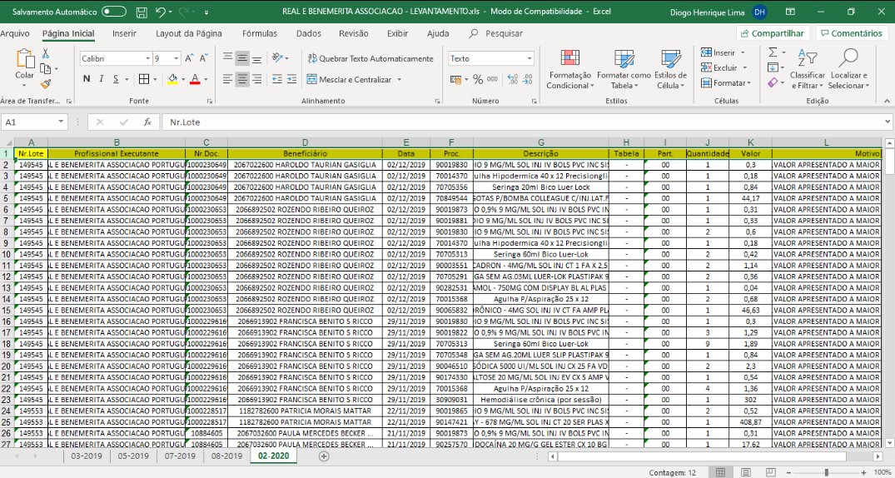Image resolution: width=895 pixels, height=478 pixels.
Task: Select the Format Painter brush icon
Action: click(x=46, y=84)
